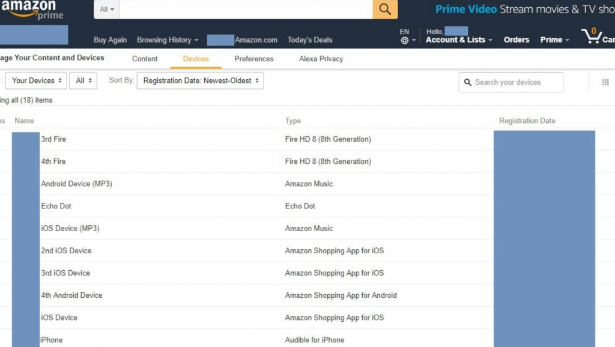The width and height of the screenshot is (615, 347).
Task: Open the Orders link
Action: tap(516, 40)
